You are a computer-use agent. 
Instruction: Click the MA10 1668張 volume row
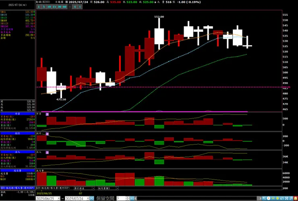point(17,179)
